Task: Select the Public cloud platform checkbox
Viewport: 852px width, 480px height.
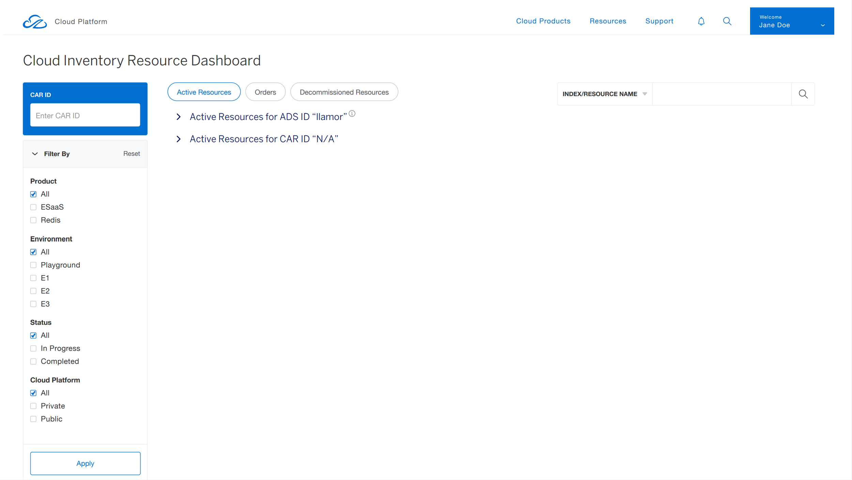Action: (33, 419)
